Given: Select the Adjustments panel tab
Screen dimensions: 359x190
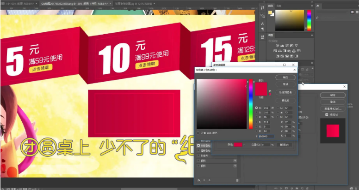Looking at the screenshot, I should pyautogui.click(x=271, y=35).
